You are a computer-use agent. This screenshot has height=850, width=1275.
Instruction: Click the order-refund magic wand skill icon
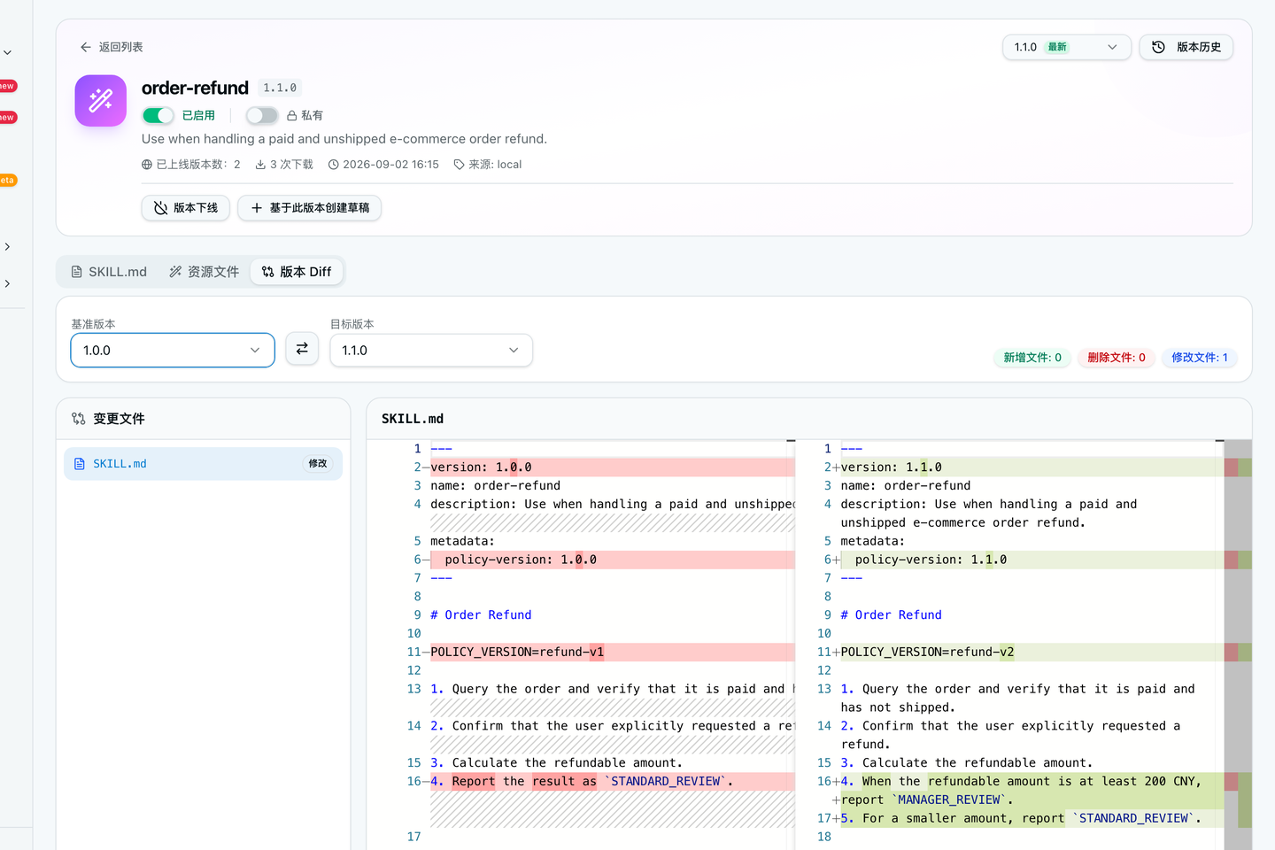point(101,100)
